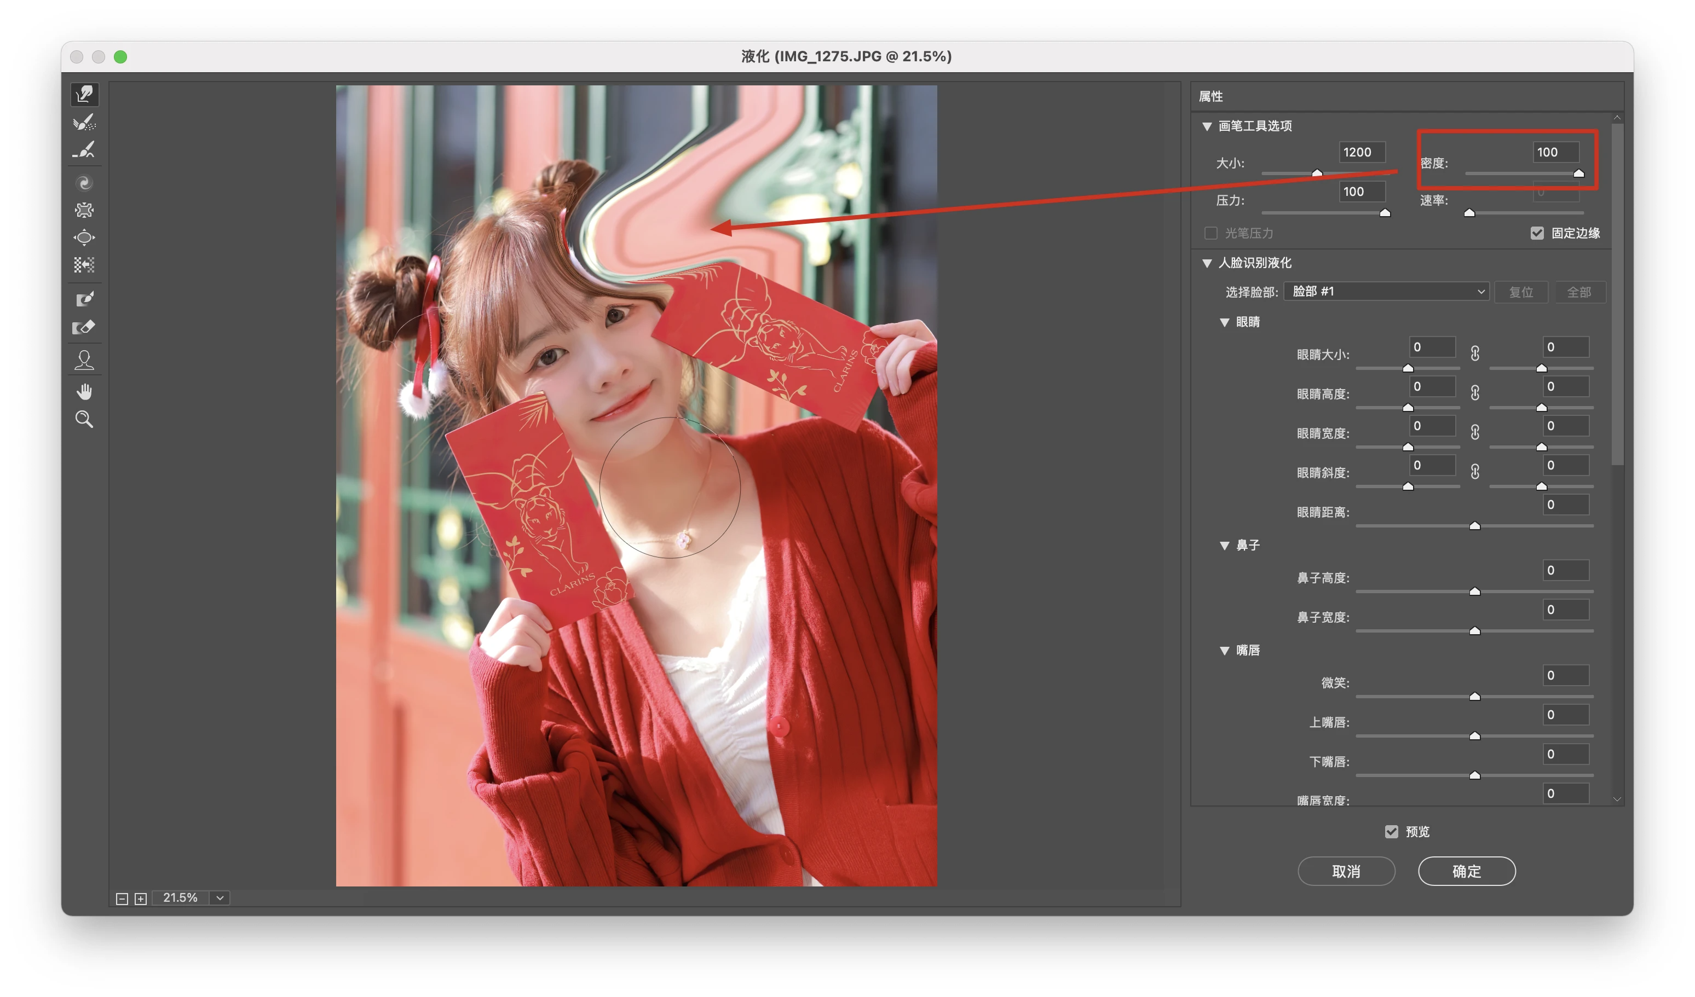Select the Reconstruct tool
This screenshot has height=997, width=1695.
pos(84,123)
